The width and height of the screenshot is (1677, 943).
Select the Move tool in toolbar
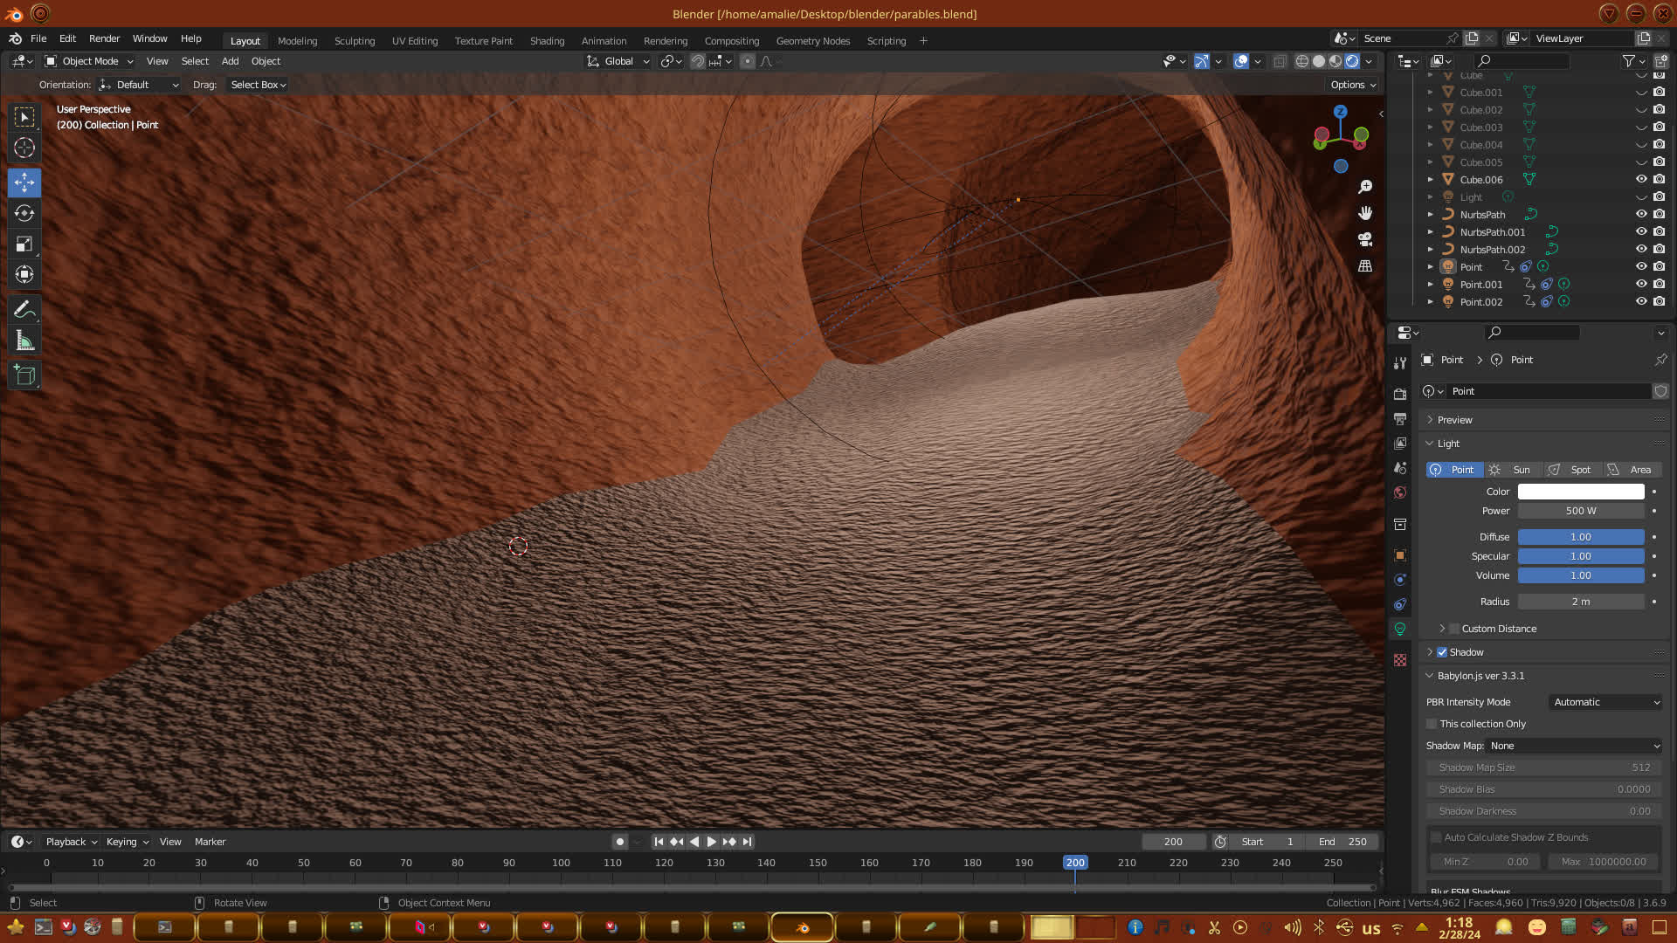[x=24, y=182]
